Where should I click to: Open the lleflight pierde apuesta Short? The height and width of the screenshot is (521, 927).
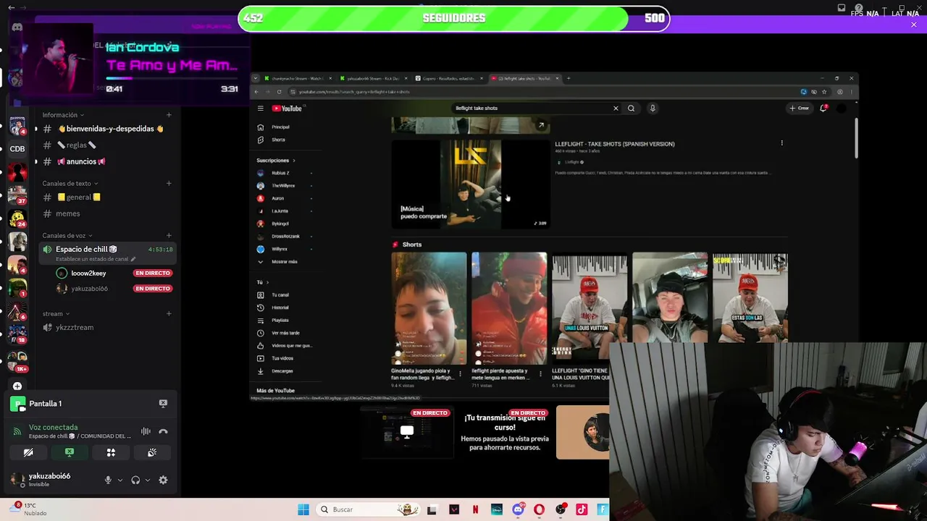pyautogui.click(x=509, y=308)
